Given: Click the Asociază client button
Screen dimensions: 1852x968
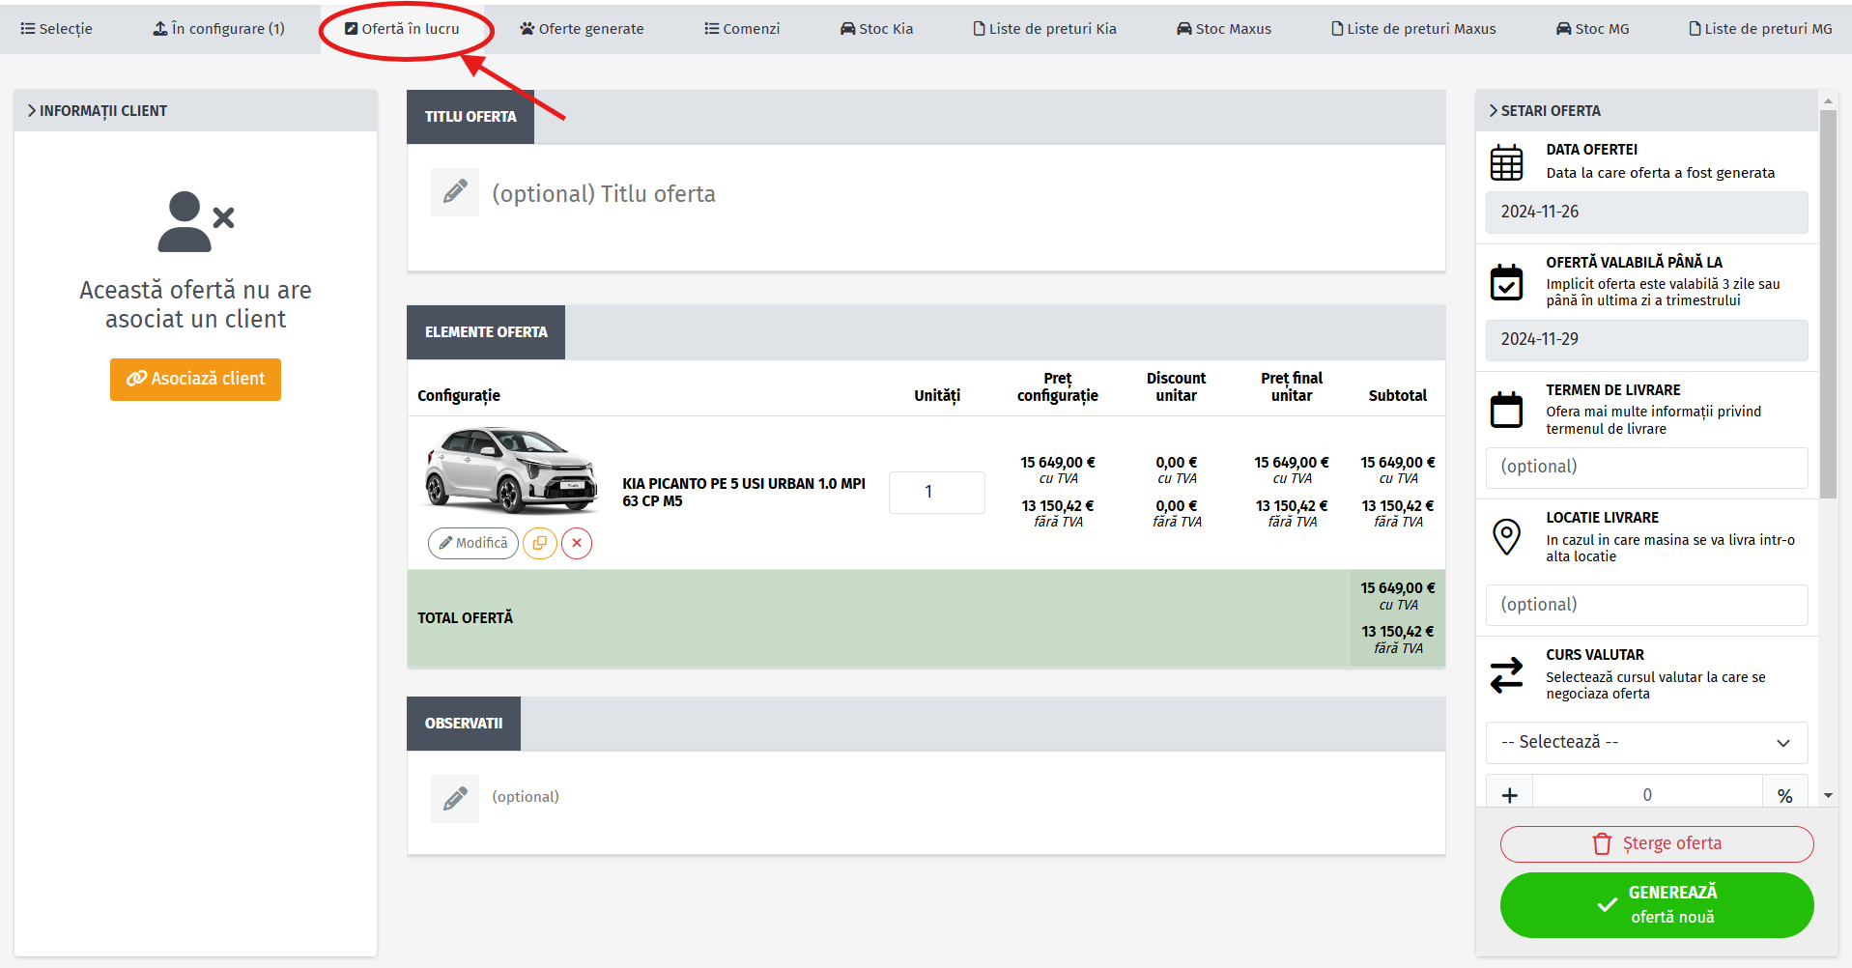Looking at the screenshot, I should [x=195, y=379].
